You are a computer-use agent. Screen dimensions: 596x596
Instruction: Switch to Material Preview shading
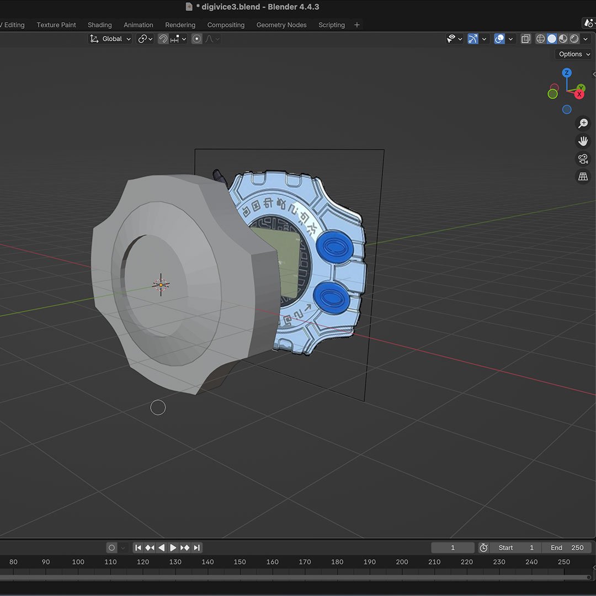coord(563,39)
